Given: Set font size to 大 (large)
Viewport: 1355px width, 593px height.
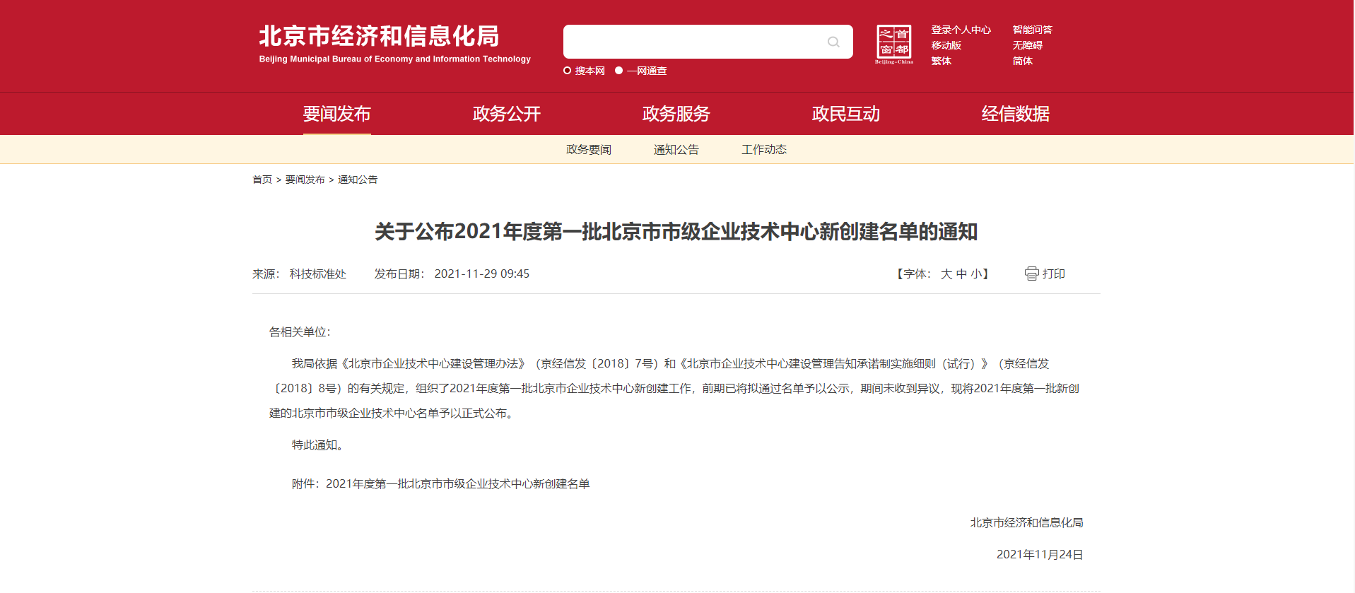Looking at the screenshot, I should tap(946, 274).
